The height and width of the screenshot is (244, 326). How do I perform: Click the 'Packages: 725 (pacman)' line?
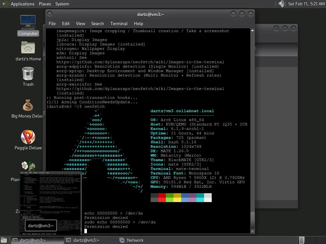(178, 138)
